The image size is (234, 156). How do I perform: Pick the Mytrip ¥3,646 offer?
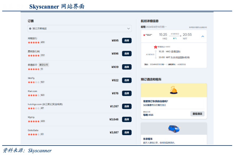click(127, 119)
